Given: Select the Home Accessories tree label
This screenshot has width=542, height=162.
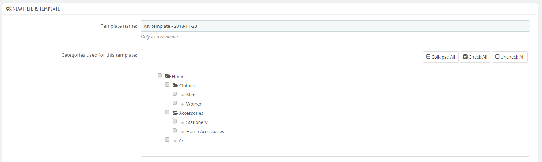Looking at the screenshot, I should [205, 131].
